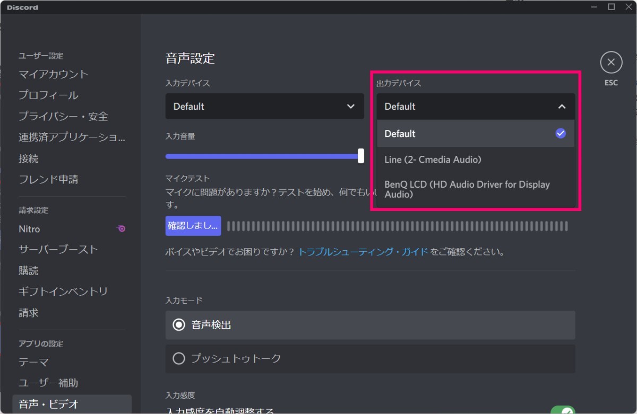Image resolution: width=637 pixels, height=414 pixels.
Task: Choose BenQ LCD HD Audio output device
Action: pos(476,189)
